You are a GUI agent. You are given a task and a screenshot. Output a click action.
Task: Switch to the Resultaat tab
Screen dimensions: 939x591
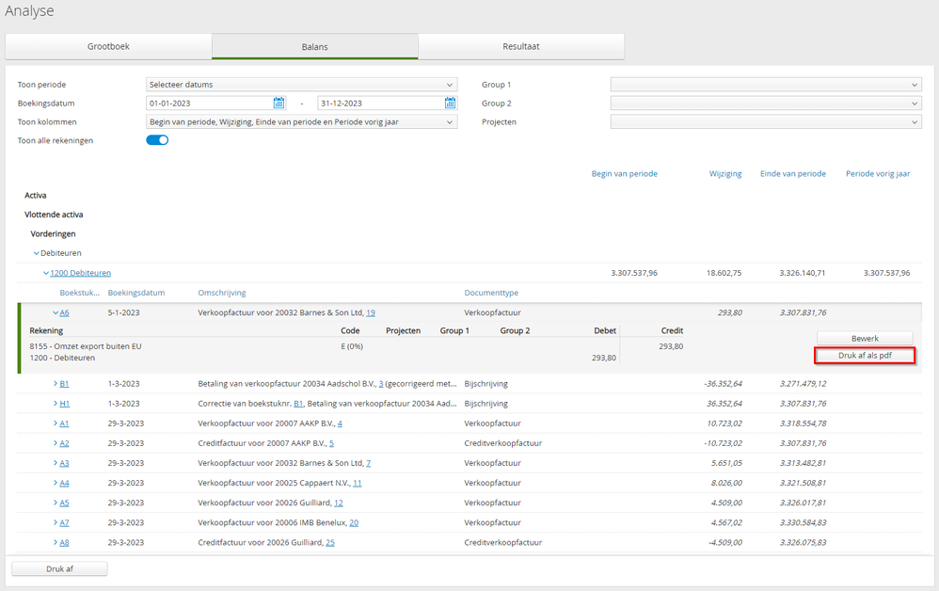(x=520, y=46)
